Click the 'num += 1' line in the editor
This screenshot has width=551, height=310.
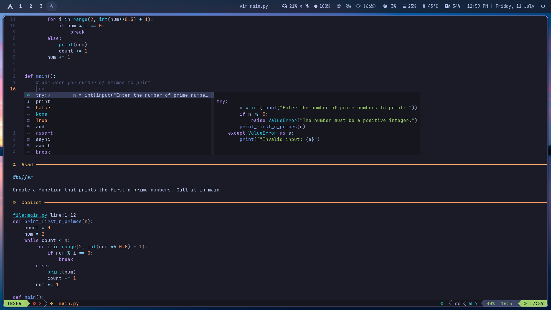(59, 57)
